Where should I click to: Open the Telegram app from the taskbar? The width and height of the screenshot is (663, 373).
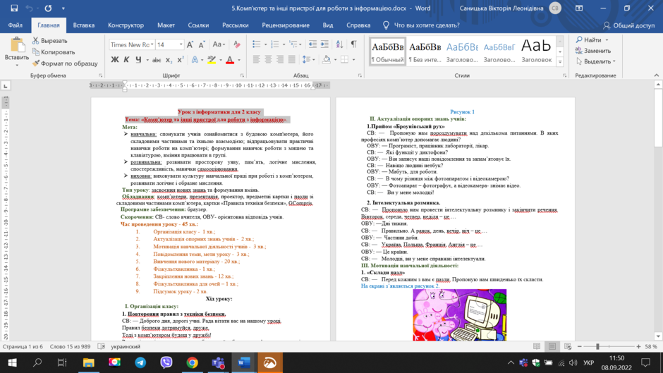[x=140, y=362]
